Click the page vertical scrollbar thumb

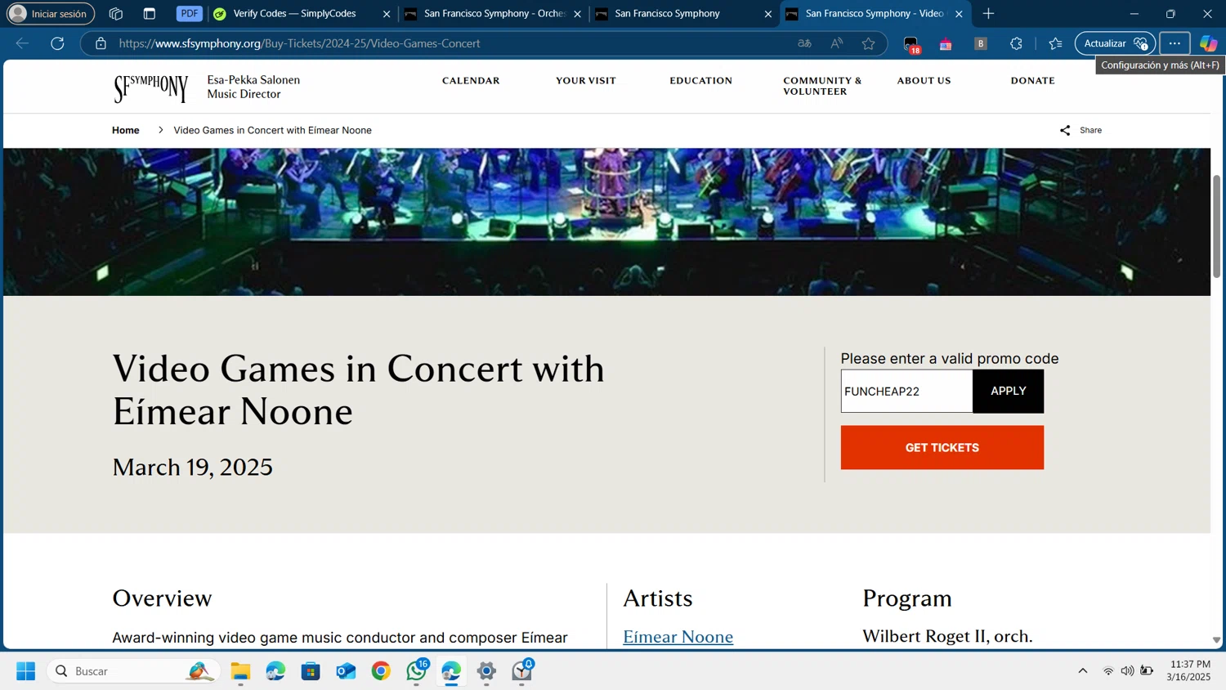tap(1216, 226)
